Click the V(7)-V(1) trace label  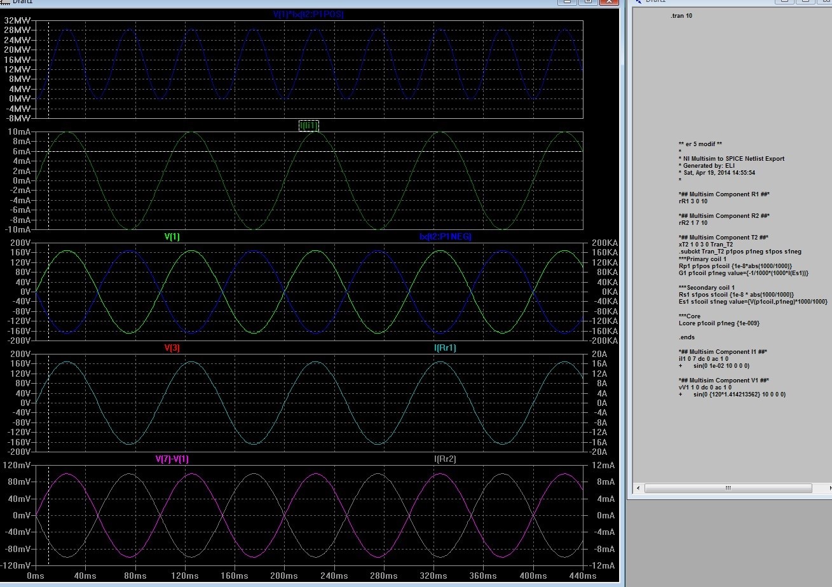[x=172, y=459]
